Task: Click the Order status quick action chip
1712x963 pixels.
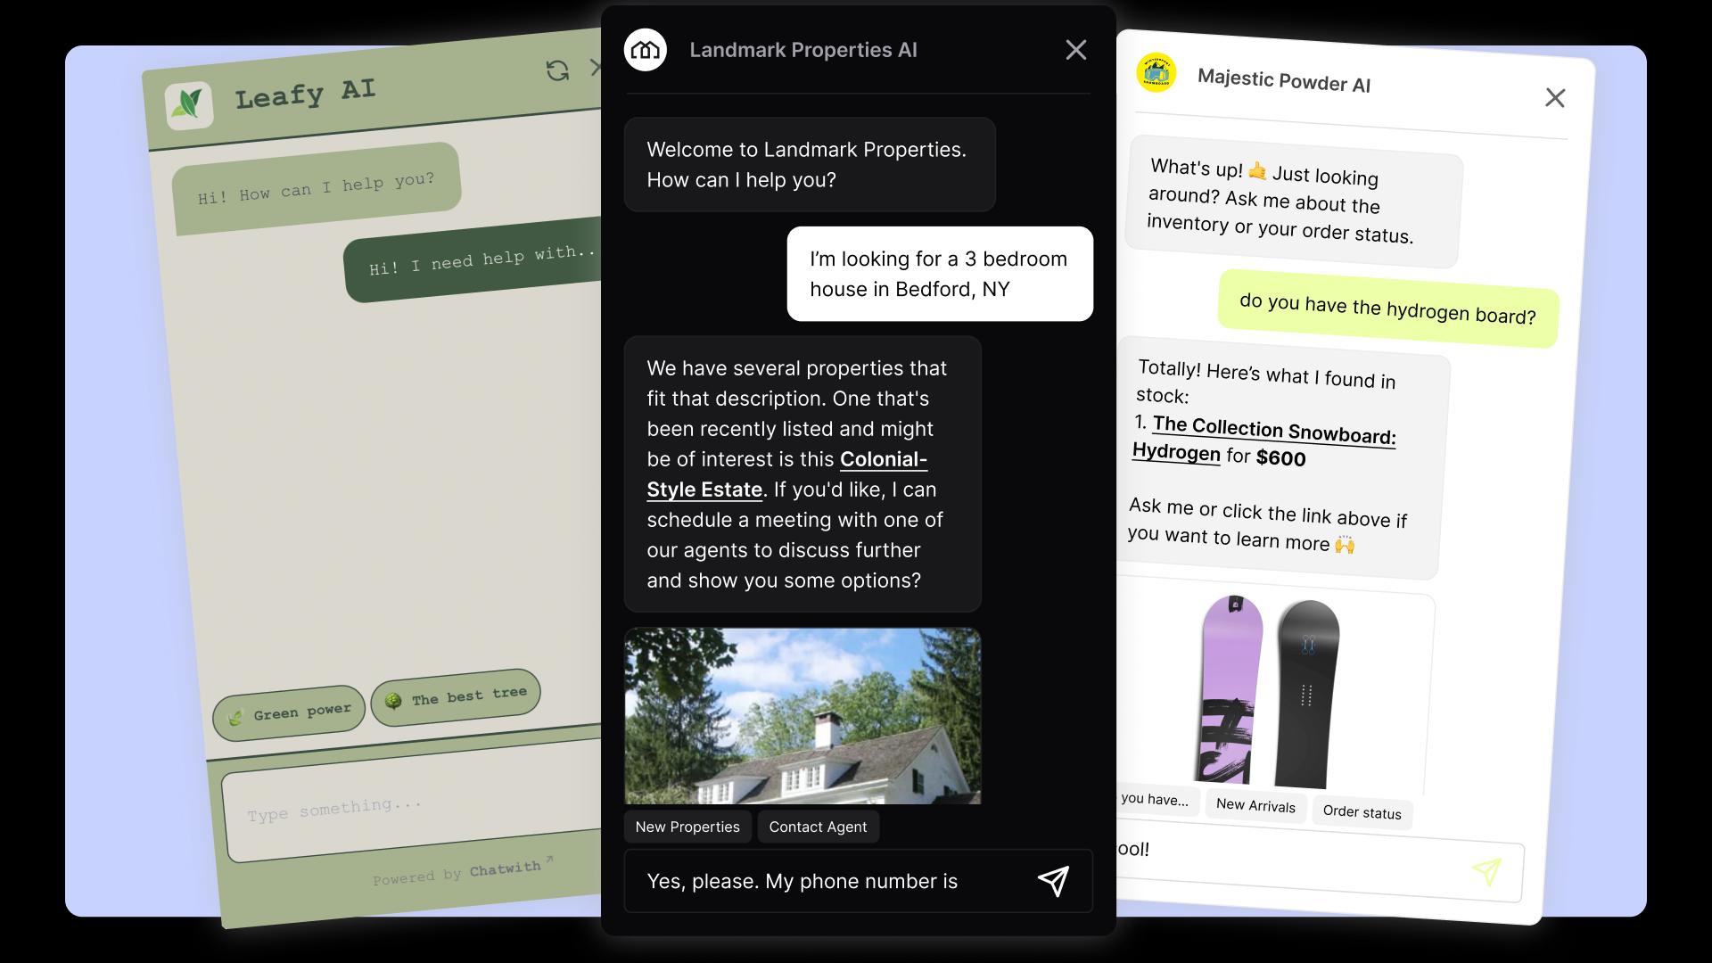Action: (1362, 811)
